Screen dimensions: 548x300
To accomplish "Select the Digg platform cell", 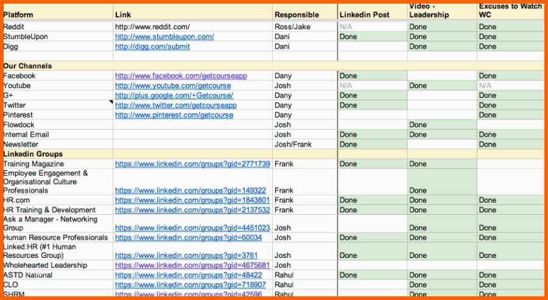I will [x=58, y=46].
